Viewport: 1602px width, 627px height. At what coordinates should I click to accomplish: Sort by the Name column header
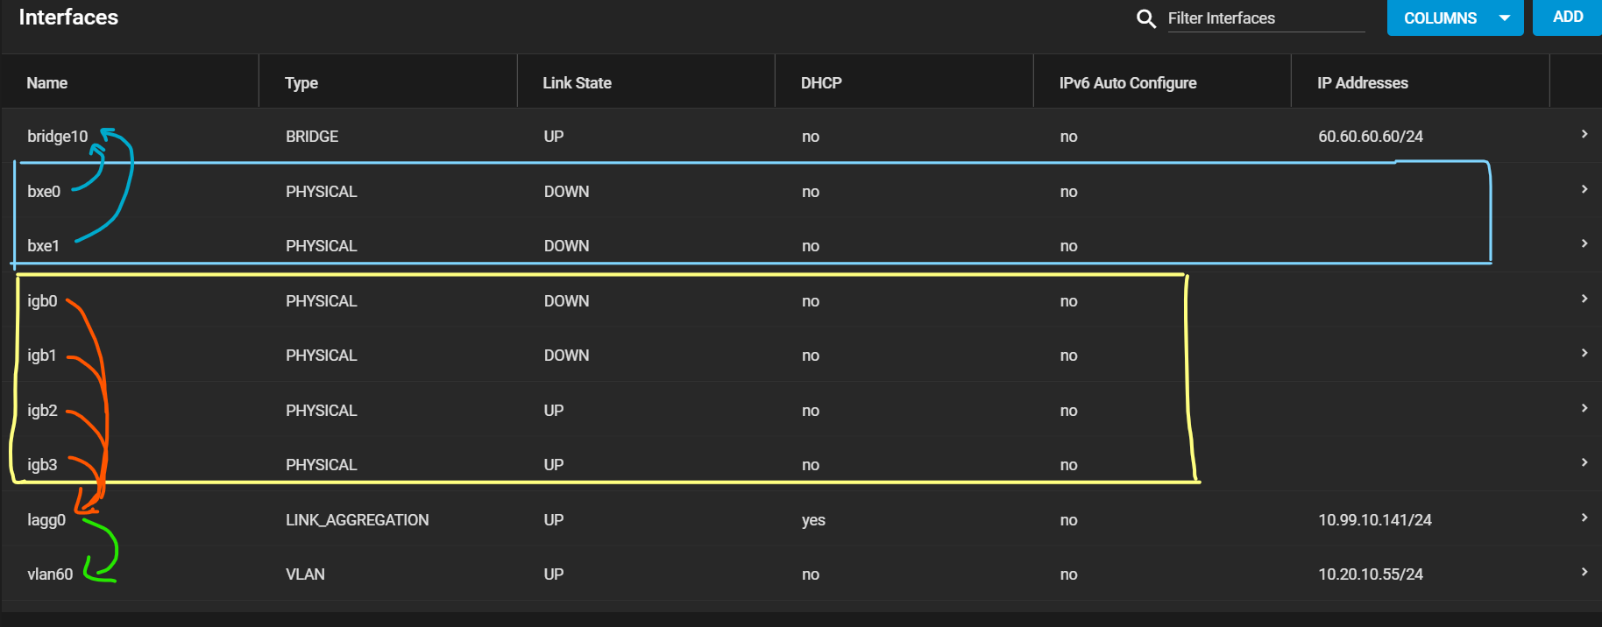47,83
